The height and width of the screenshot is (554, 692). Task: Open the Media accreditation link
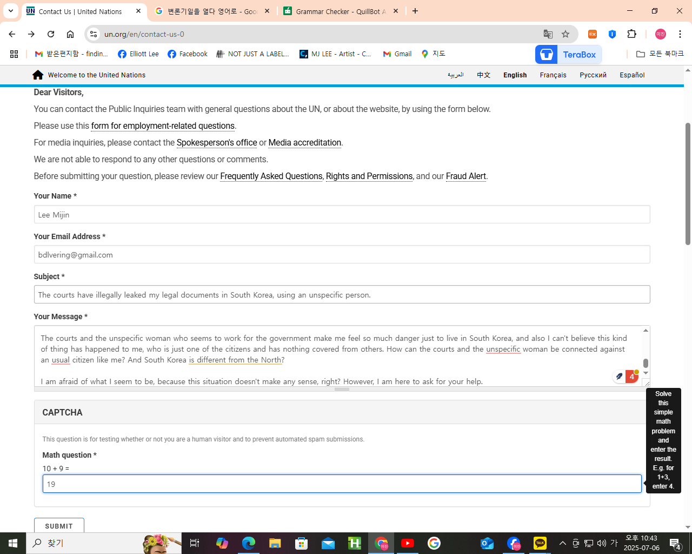305,143
